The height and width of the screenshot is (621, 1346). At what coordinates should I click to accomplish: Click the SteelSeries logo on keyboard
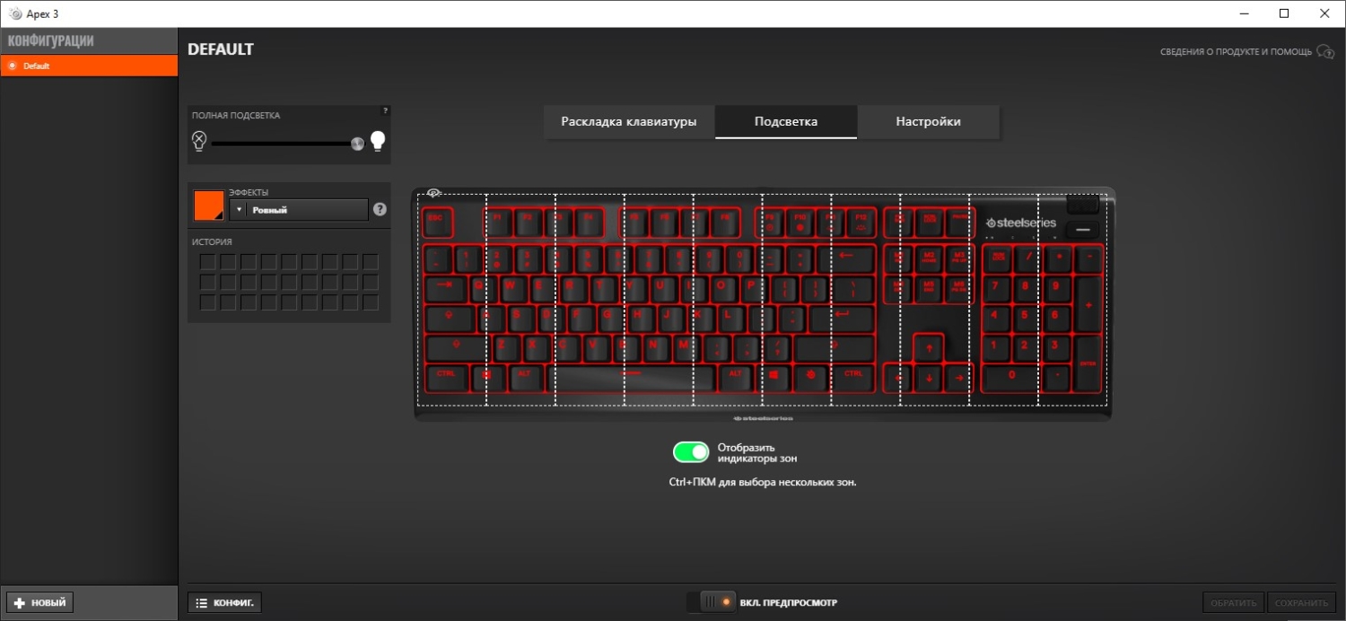[x=1021, y=223]
